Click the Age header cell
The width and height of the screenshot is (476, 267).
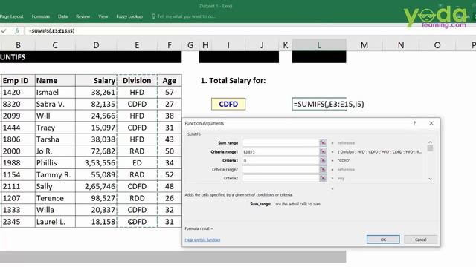pyautogui.click(x=170, y=81)
